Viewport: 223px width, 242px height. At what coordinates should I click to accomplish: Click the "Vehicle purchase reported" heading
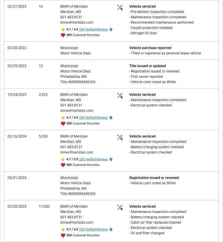click(150, 48)
